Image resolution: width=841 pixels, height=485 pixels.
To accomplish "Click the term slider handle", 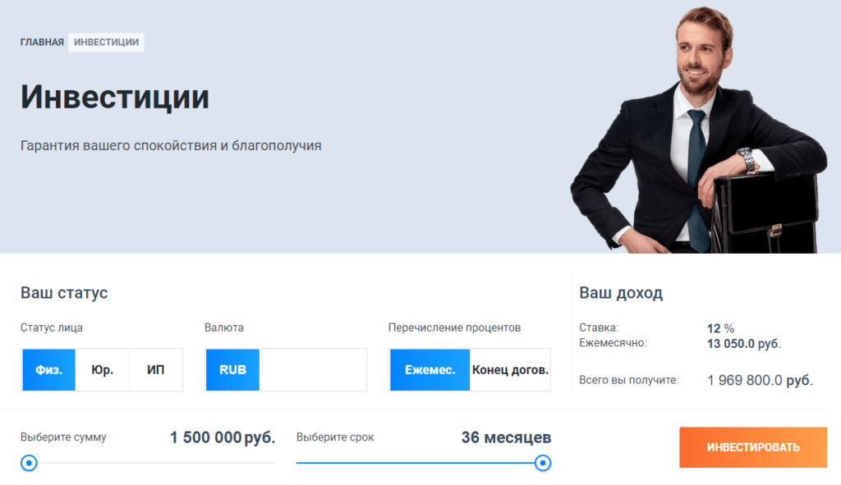I will [x=543, y=463].
